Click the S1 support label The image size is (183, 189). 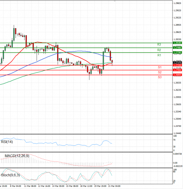[160, 67]
